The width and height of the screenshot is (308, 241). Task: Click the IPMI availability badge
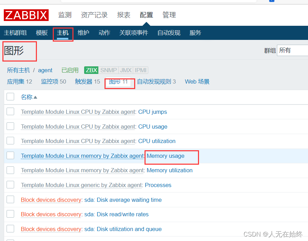(141, 70)
